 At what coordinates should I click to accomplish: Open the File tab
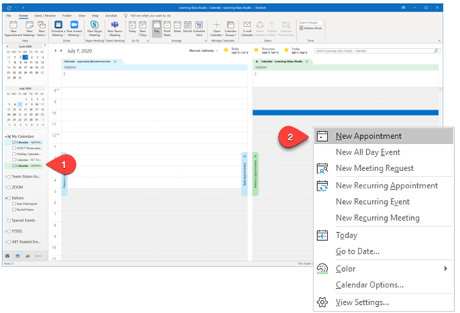pyautogui.click(x=9, y=16)
